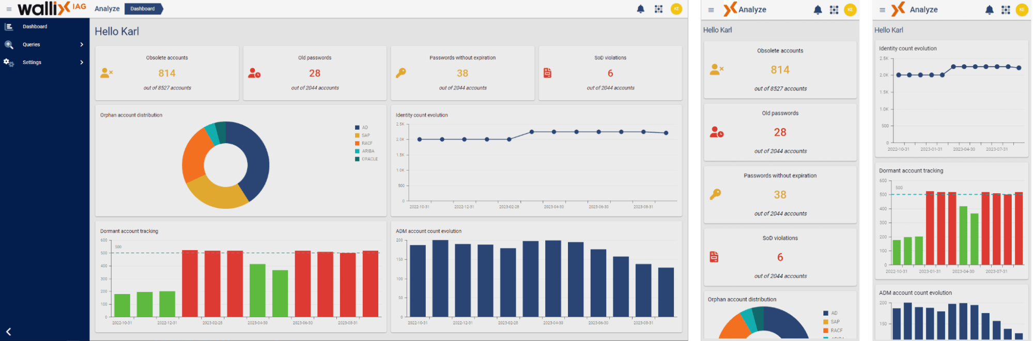Toggle AD legend entry in middle mobile view
Screen dimensions: 1033x341
[x=830, y=313]
